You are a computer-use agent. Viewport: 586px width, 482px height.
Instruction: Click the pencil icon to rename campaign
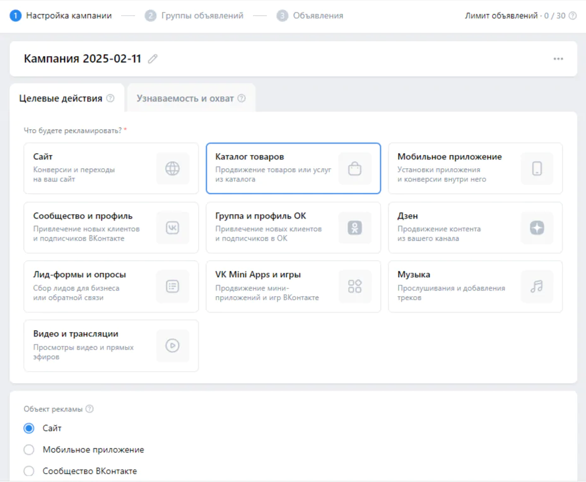153,59
